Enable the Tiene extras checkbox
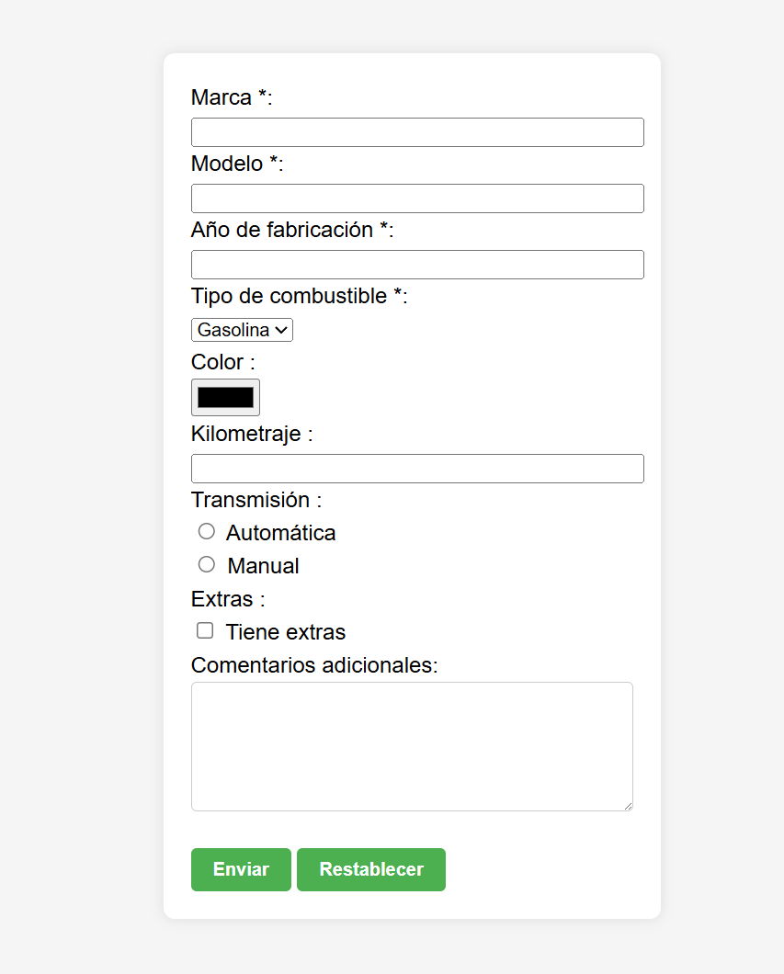784x974 pixels. (x=205, y=630)
